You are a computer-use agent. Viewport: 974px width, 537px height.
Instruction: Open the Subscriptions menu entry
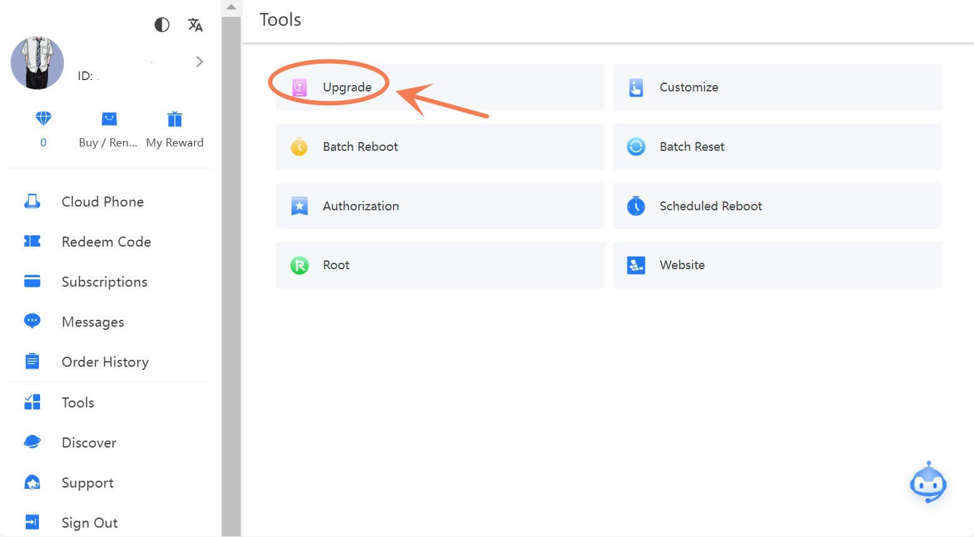(x=105, y=282)
